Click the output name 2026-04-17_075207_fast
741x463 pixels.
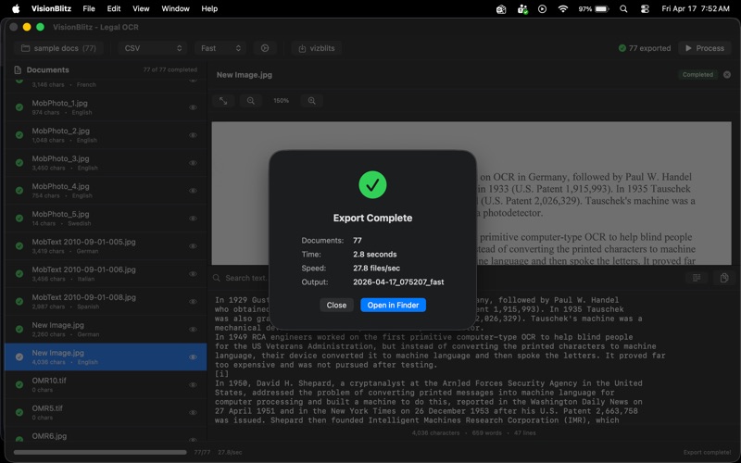[398, 282]
